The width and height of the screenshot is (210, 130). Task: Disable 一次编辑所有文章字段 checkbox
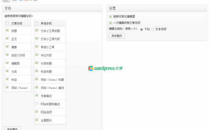tap(110, 23)
